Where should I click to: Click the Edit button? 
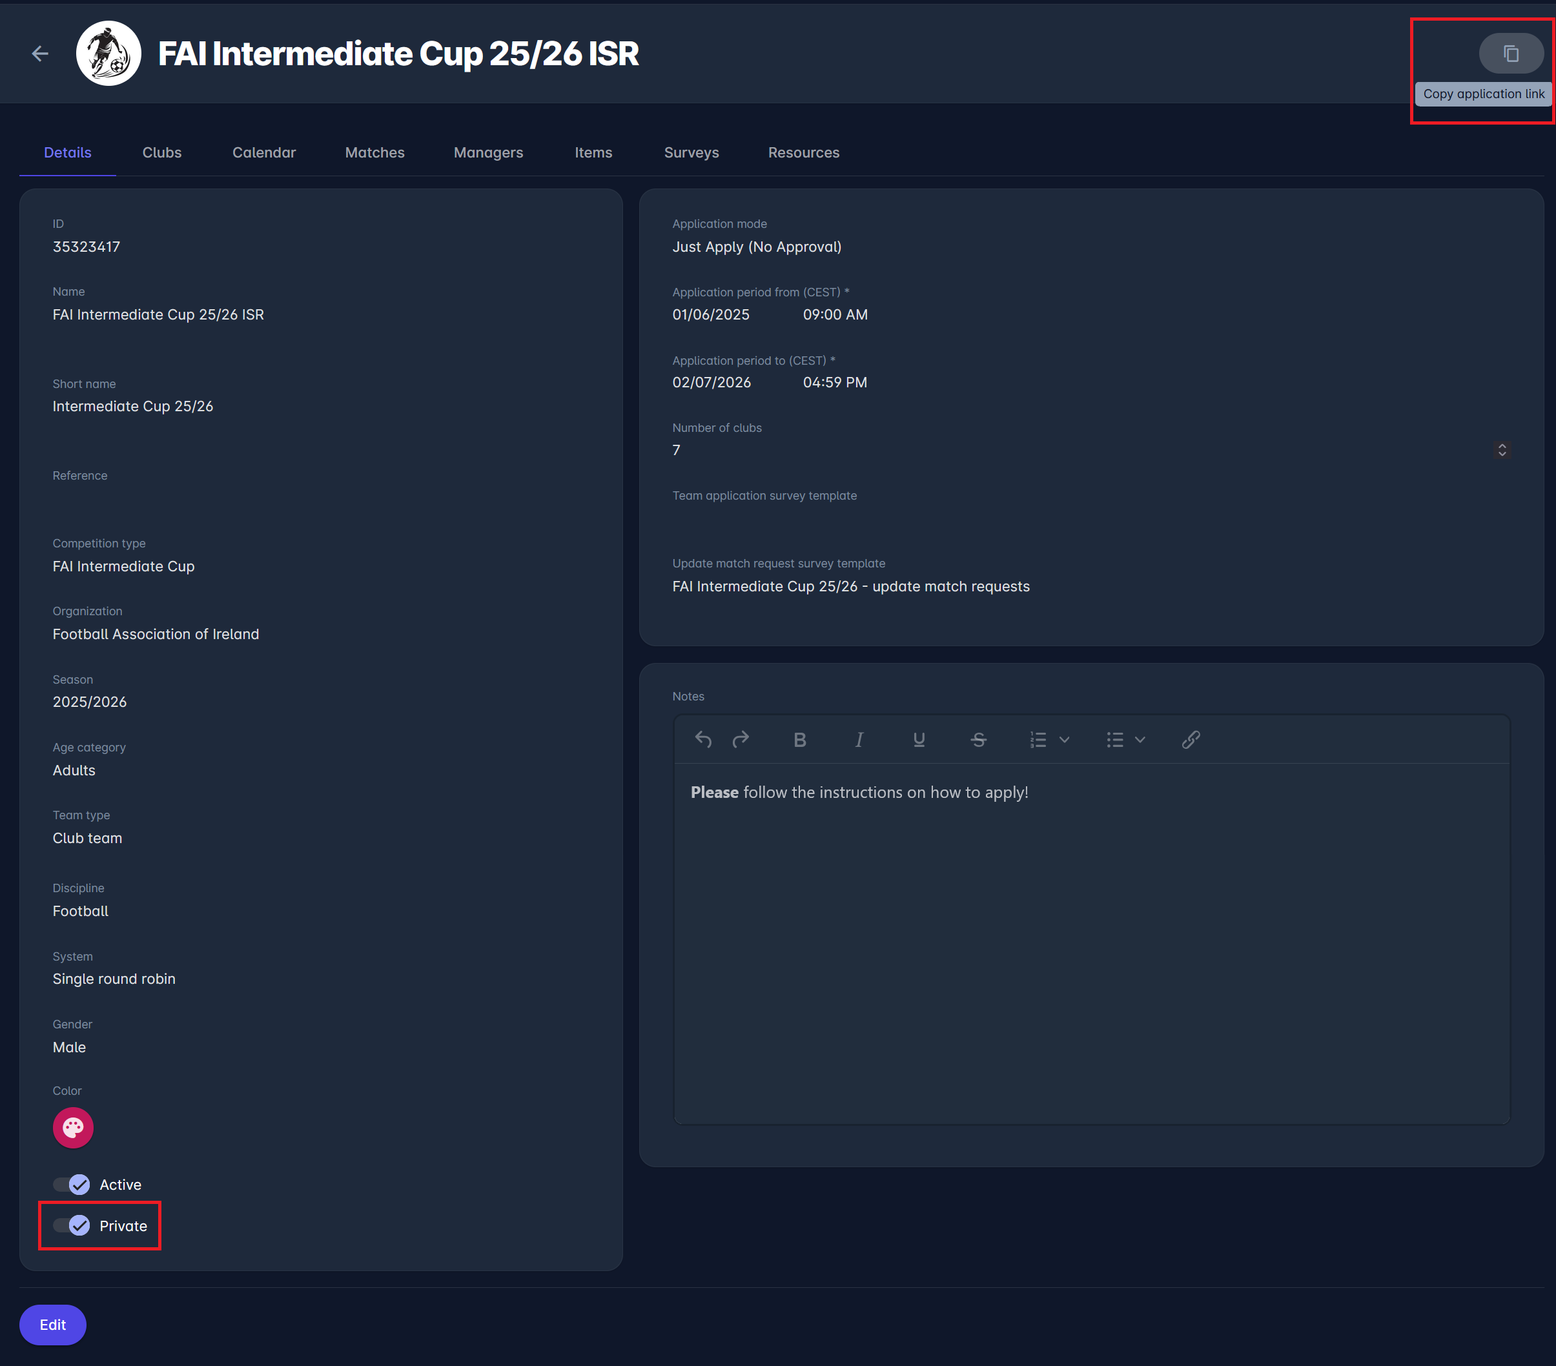(52, 1325)
